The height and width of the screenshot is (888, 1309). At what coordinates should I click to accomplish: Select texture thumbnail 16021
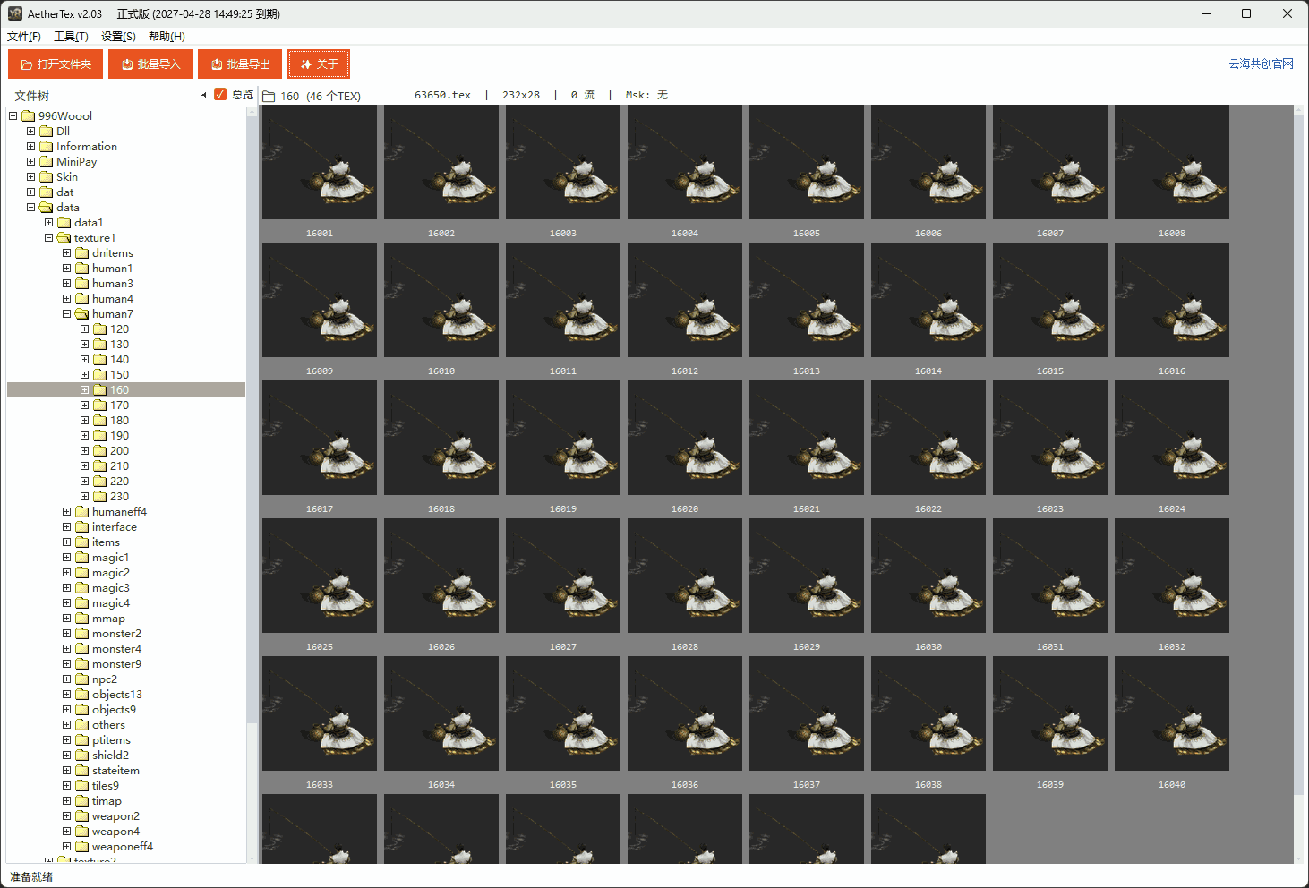[807, 438]
